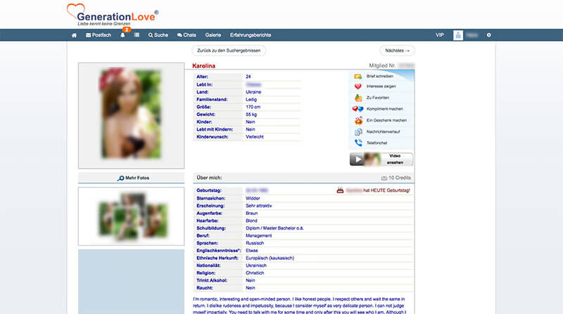Viewport: 563px width, 314px height.
Task: Click Zurück zu den Suchergebnissen button
Action: tap(229, 51)
